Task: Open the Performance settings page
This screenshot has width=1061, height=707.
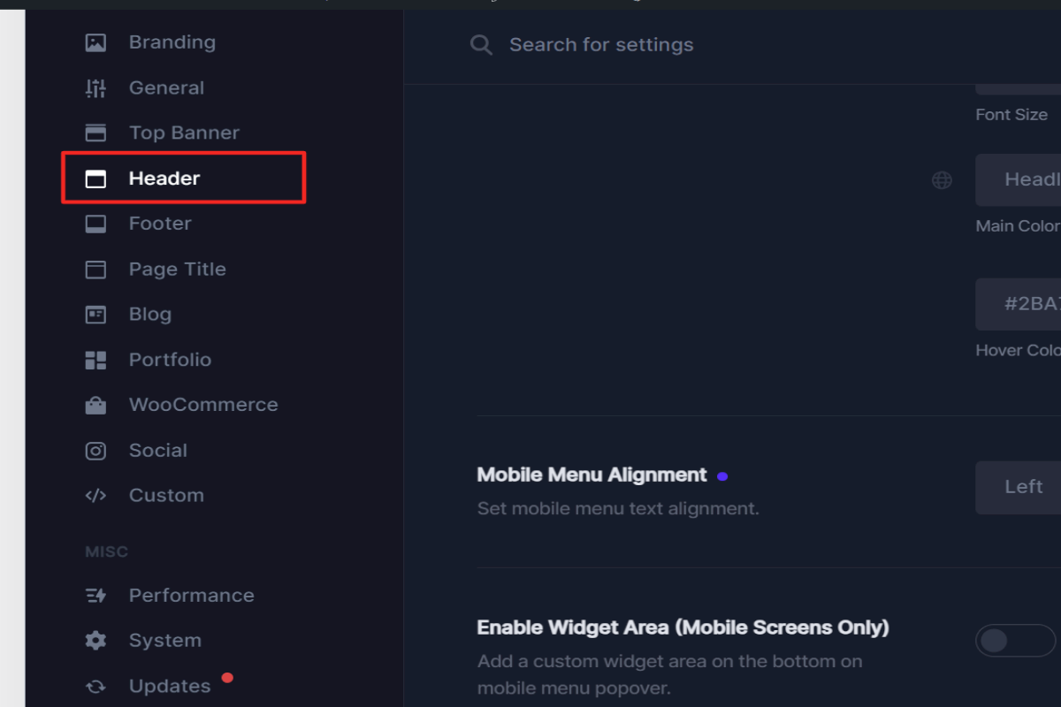Action: point(191,596)
